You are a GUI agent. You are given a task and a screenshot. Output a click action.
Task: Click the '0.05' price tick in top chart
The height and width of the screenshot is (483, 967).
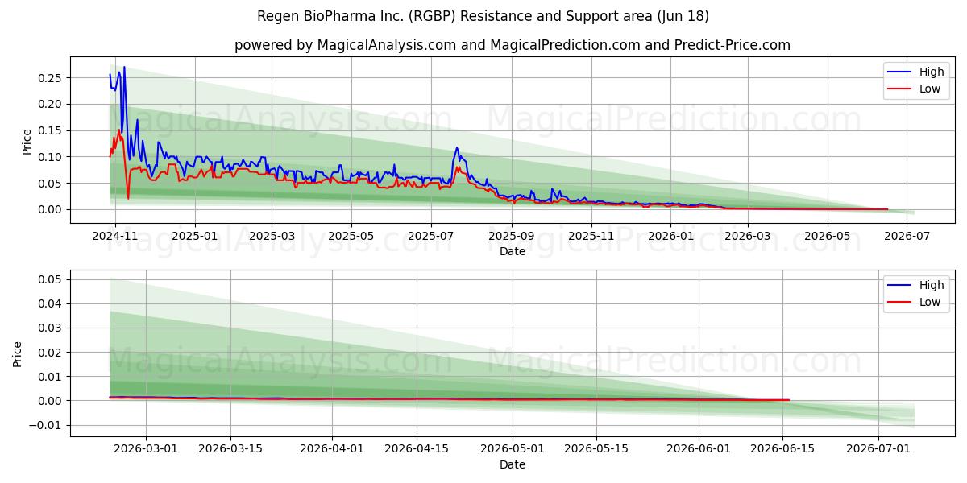[x=50, y=184]
